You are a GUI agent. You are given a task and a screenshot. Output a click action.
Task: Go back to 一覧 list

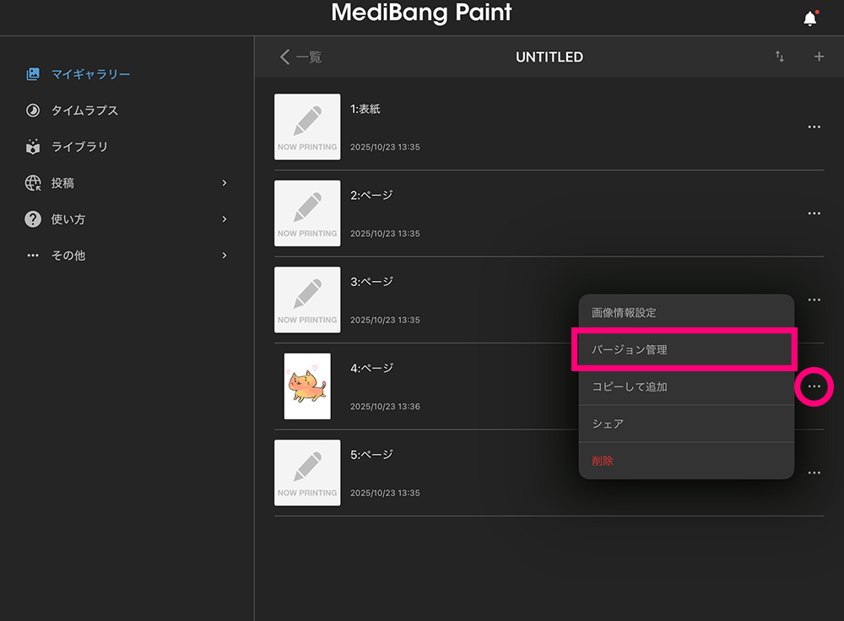(x=301, y=57)
